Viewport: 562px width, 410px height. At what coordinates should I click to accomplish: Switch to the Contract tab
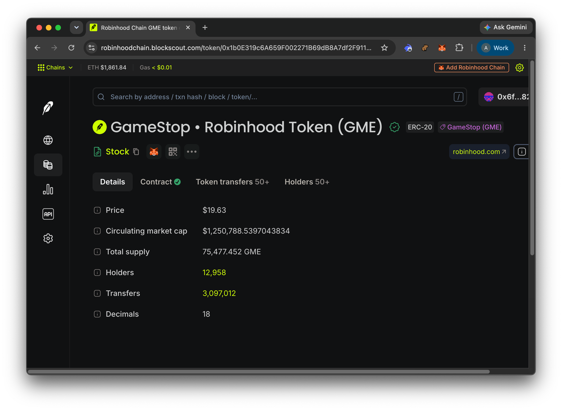[160, 182]
